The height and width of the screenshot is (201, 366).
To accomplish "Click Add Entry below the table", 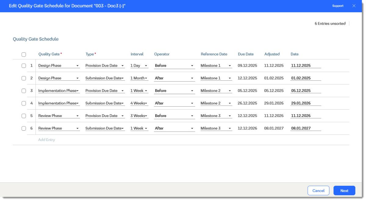I will click(x=46, y=140).
